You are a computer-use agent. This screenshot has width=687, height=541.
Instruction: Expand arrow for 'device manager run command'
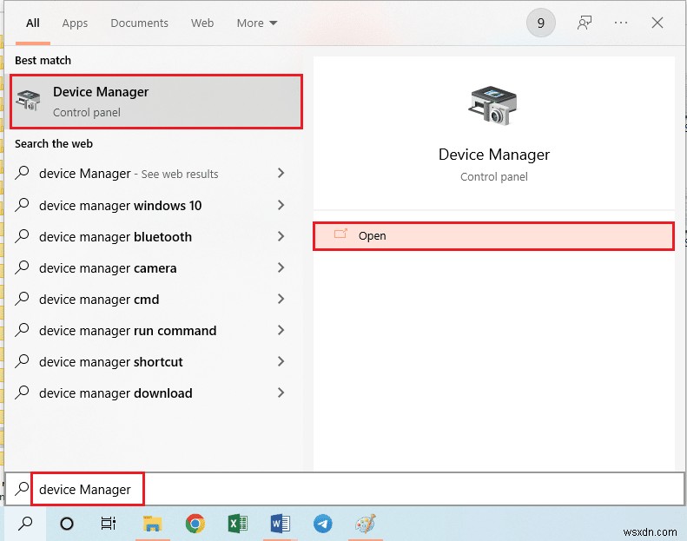281,330
